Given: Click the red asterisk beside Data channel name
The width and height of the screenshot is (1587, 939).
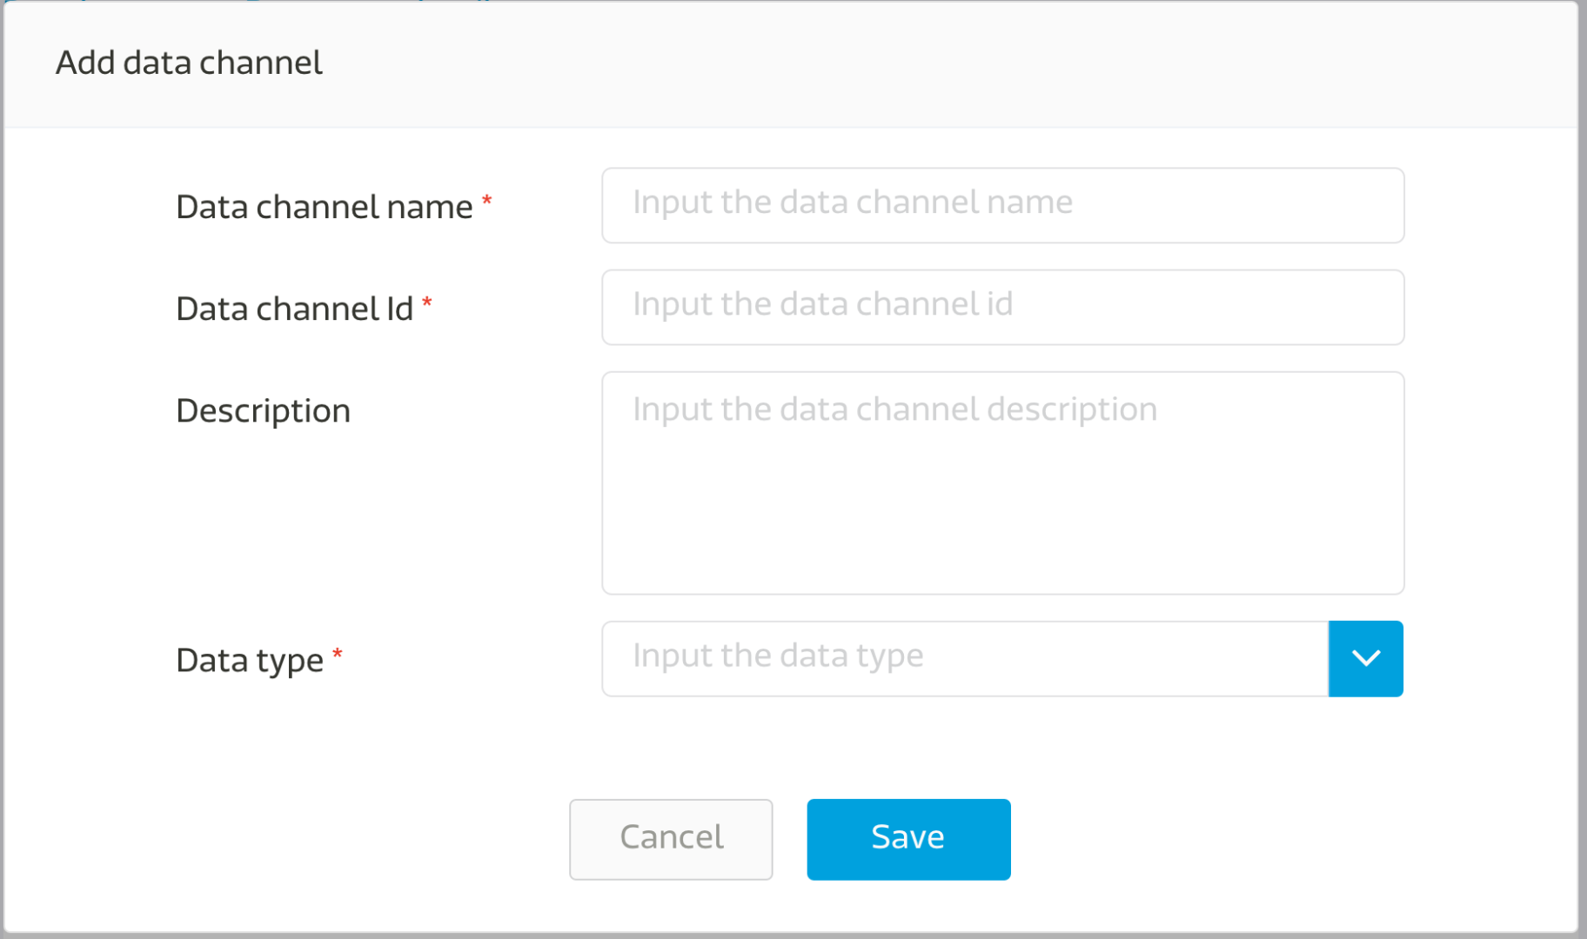Looking at the screenshot, I should [x=487, y=202].
